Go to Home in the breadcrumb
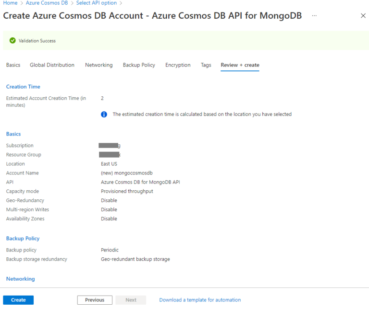Viewport: 369px width, 310px height. (10, 3)
